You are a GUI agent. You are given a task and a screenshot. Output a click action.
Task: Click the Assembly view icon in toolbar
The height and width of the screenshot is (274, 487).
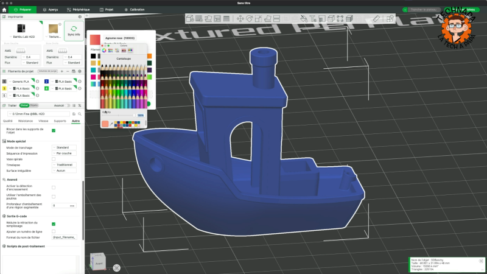point(390,19)
